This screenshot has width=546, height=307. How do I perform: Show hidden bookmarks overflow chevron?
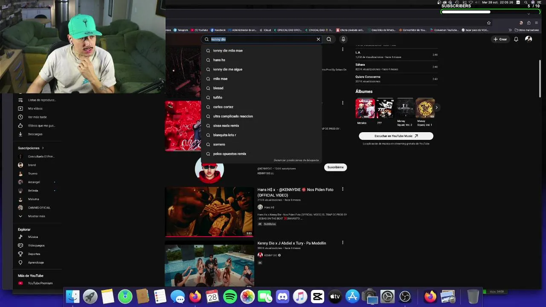click(x=510, y=30)
